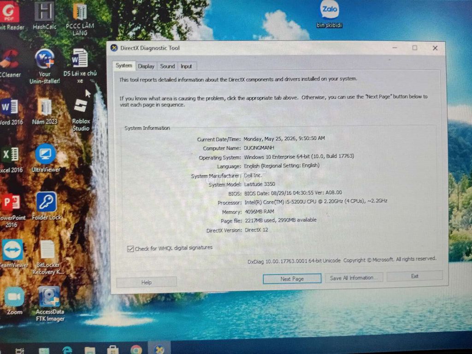472x354 pixels.
Task: Open the Zalo bin skibidi desktop icon
Action: [x=329, y=14]
